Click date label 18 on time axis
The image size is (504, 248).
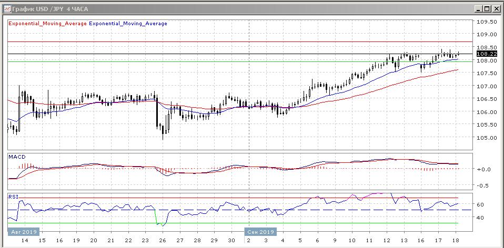tap(456, 240)
